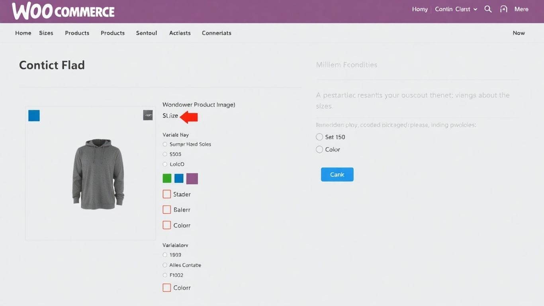Click the WooCommerce logo
The image size is (544, 306).
(63, 12)
